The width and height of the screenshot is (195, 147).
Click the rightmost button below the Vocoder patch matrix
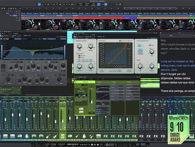click(x=129, y=70)
